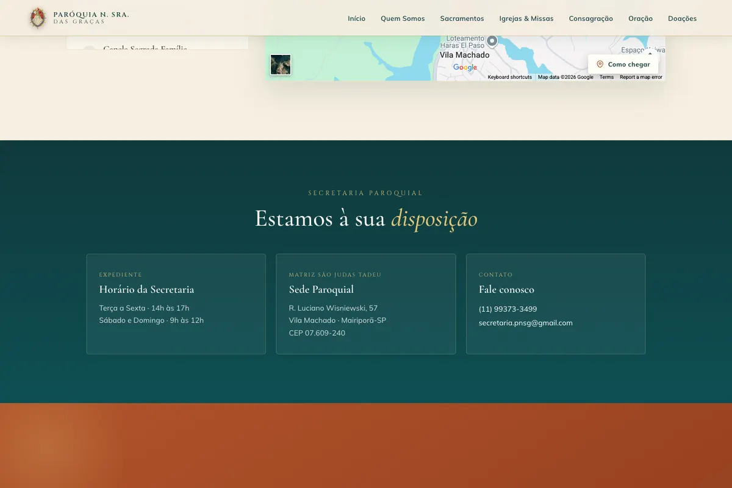Viewport: 732px width, 488px height.
Task: Open the Sacramentos section
Action: coord(462,18)
